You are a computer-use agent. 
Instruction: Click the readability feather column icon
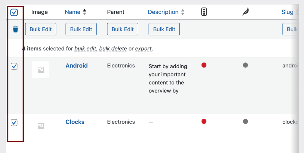[246, 12]
